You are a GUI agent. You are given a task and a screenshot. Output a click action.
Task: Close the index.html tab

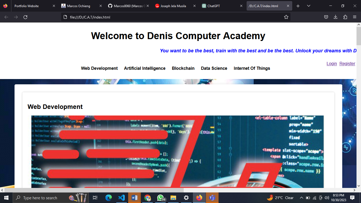288,6
